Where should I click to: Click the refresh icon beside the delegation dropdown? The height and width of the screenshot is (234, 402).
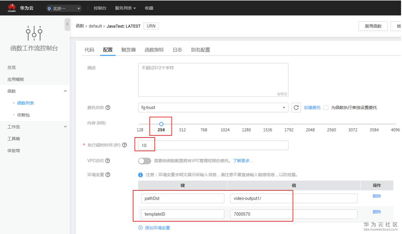pyautogui.click(x=296, y=107)
